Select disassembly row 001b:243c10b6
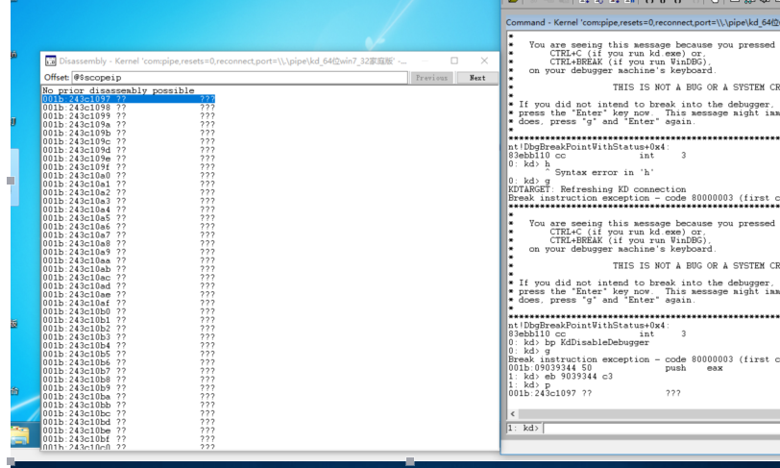 pos(129,362)
